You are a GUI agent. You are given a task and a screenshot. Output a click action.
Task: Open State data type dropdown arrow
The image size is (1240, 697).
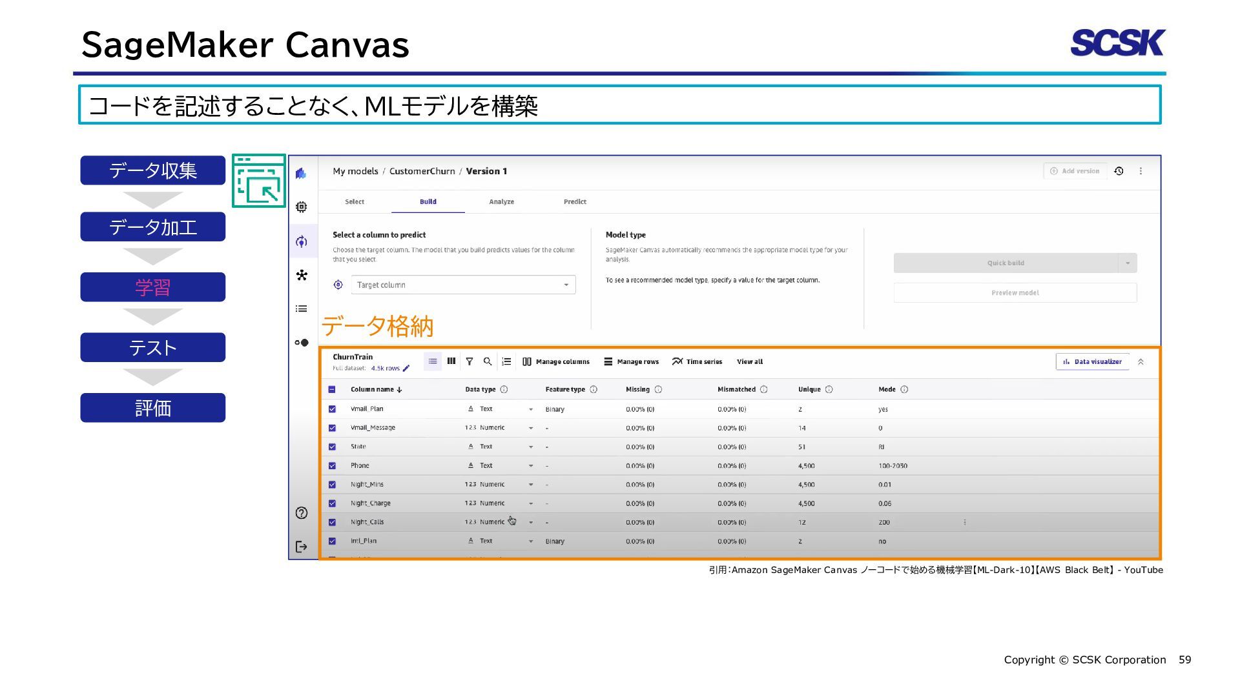tap(531, 447)
